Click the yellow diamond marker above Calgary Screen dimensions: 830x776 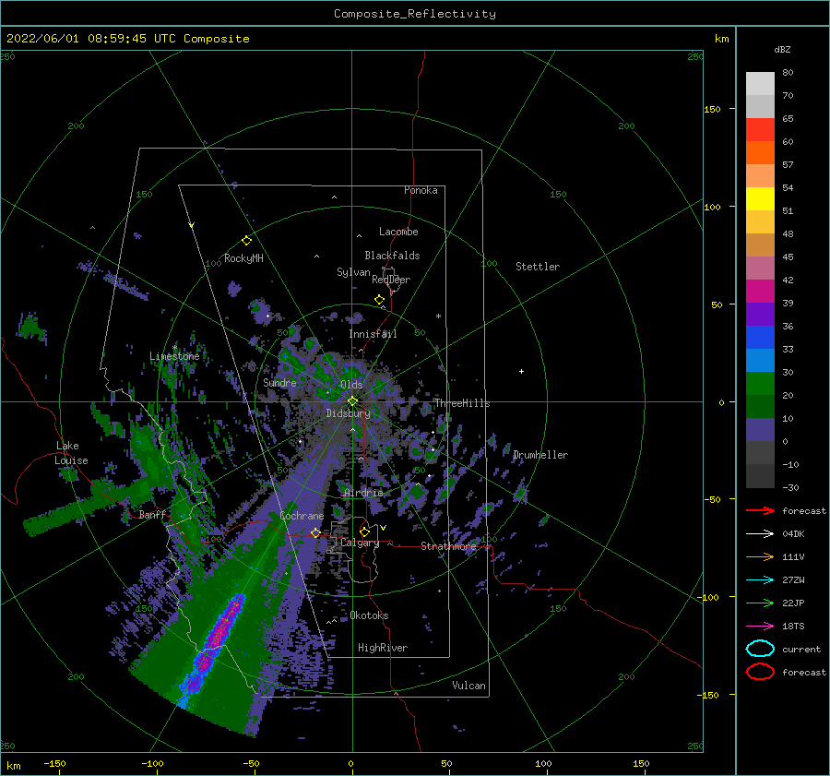tap(364, 531)
